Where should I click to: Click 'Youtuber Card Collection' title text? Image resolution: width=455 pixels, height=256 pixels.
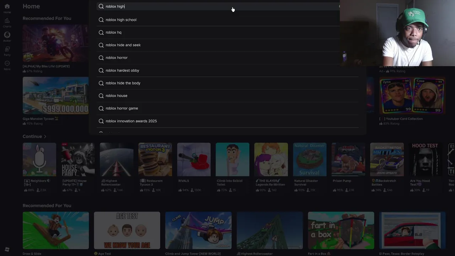tap(401, 119)
